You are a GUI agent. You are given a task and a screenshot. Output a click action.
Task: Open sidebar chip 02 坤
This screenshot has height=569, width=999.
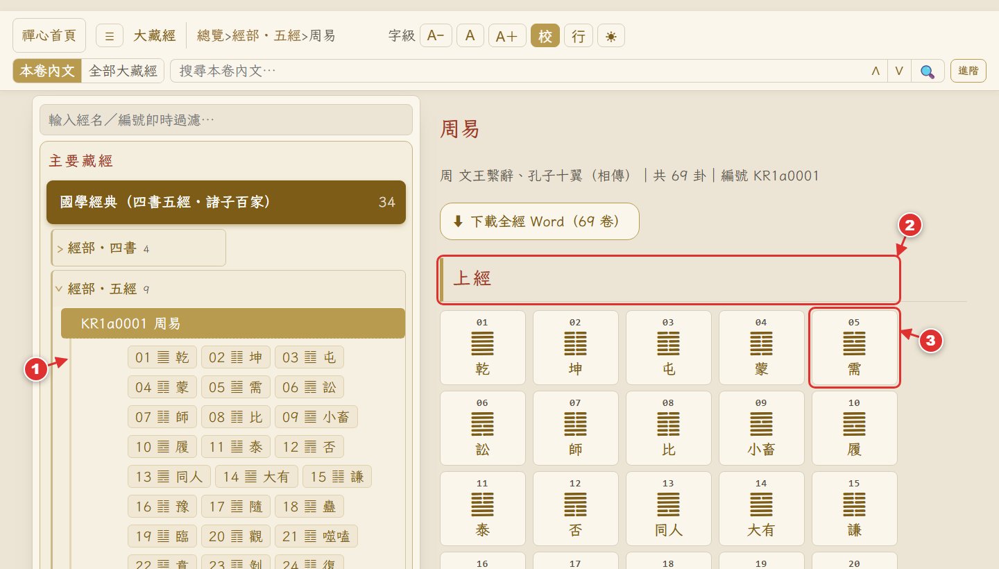click(x=236, y=357)
